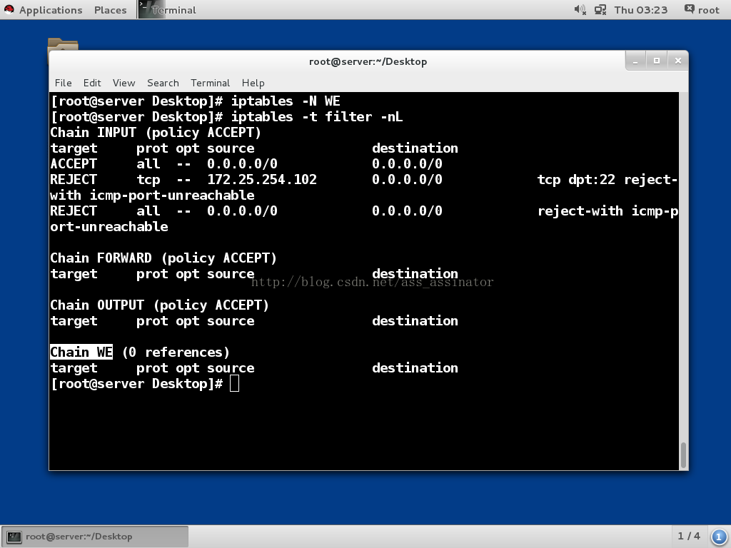The width and height of the screenshot is (731, 548).
Task: Click the volume muted icon
Action: 580,10
